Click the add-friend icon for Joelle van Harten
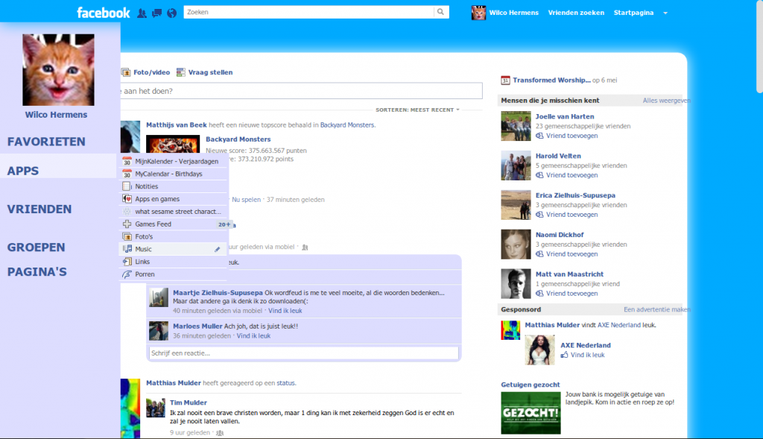 [x=539, y=136]
